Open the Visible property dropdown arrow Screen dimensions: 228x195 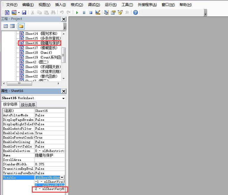(x=62, y=177)
